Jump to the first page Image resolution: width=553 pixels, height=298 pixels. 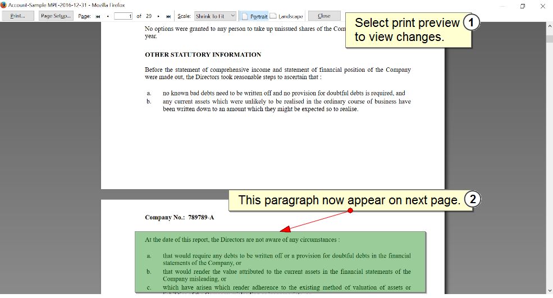pyautogui.click(x=98, y=16)
